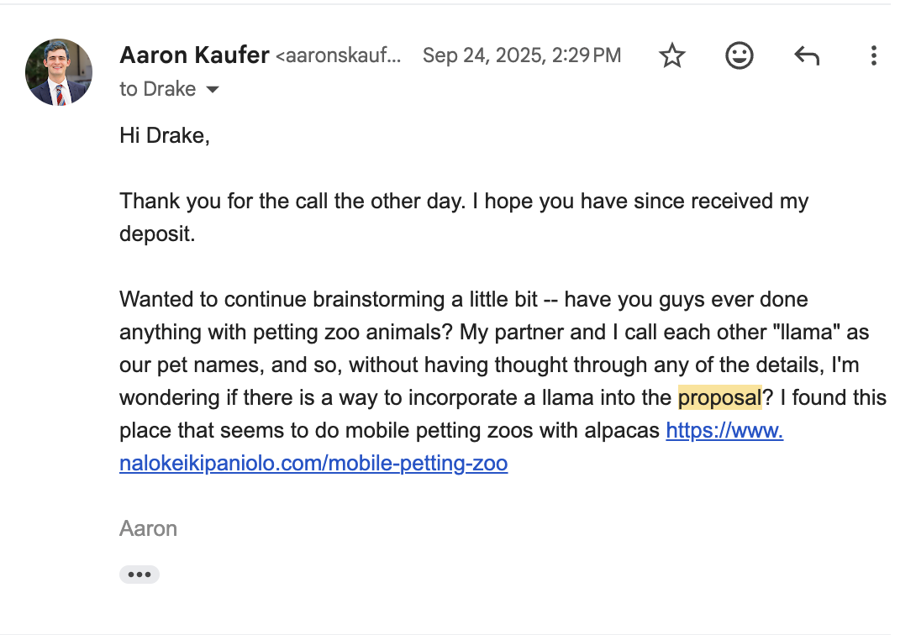The width and height of the screenshot is (916, 635).
Task: Add an emoji reaction to the message
Action: (x=739, y=56)
